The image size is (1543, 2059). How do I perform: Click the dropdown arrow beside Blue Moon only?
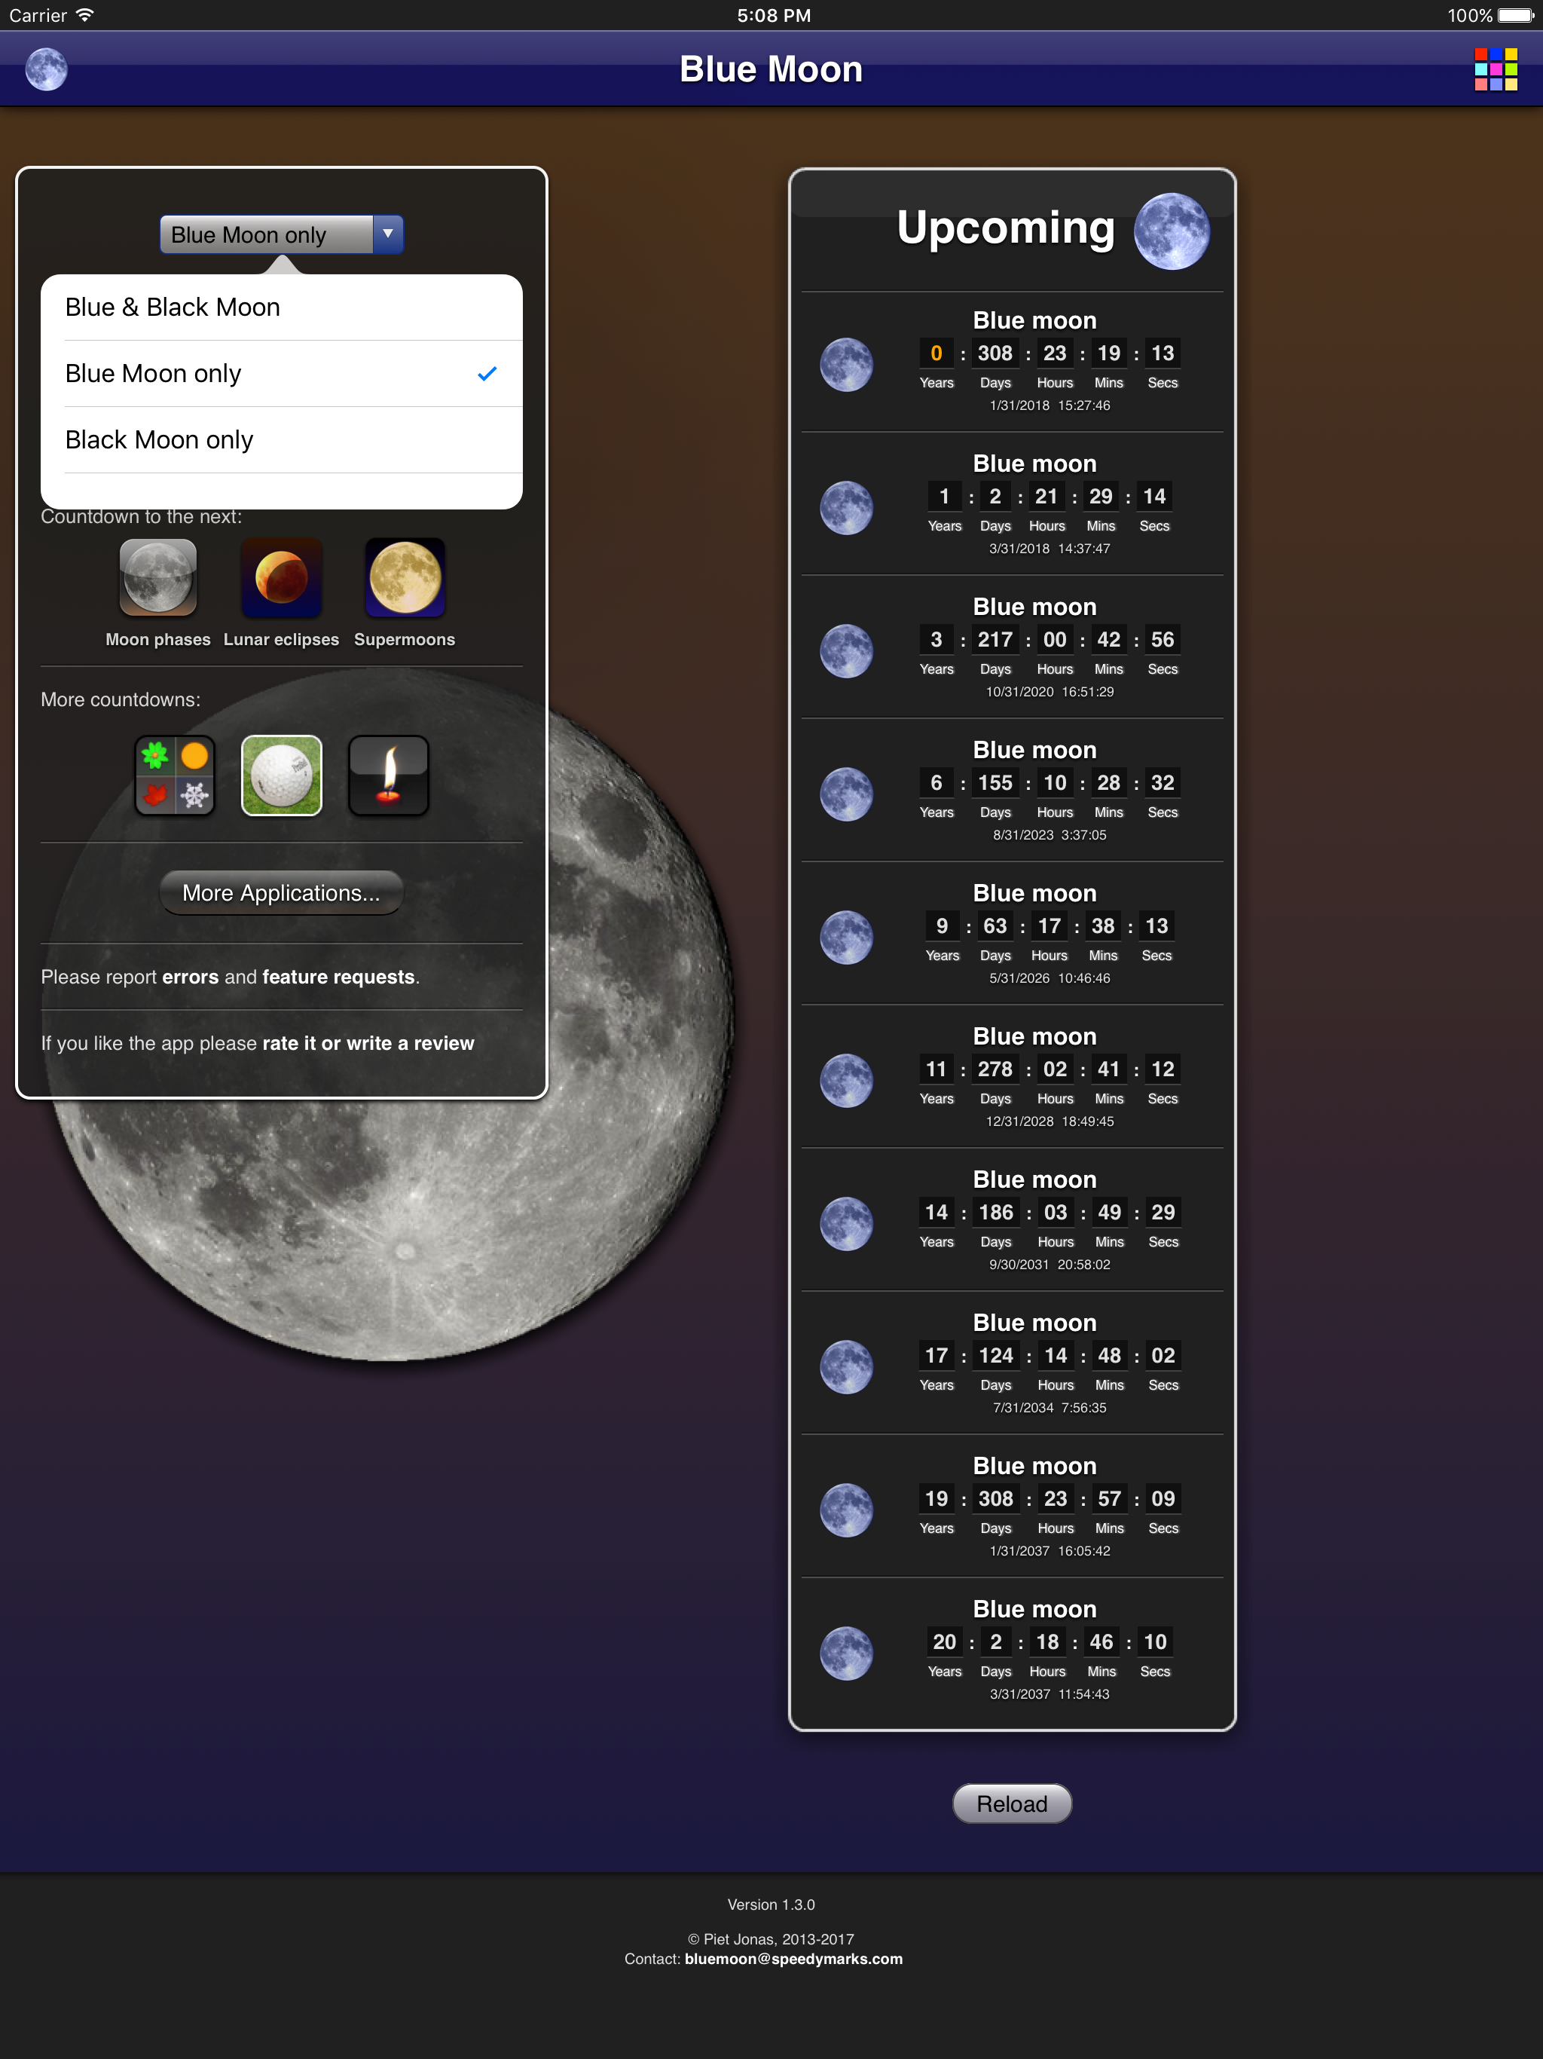pos(388,234)
